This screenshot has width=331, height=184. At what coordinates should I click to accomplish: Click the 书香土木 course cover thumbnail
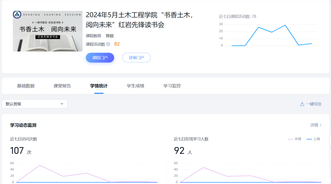(x=48, y=31)
